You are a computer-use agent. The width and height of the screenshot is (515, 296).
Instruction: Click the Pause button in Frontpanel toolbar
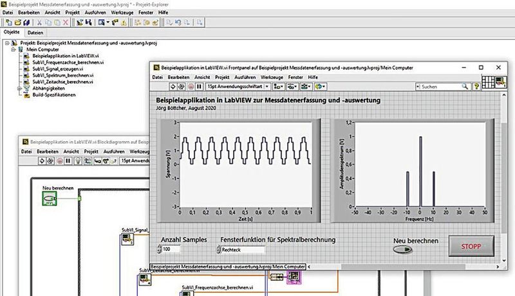[x=199, y=87]
